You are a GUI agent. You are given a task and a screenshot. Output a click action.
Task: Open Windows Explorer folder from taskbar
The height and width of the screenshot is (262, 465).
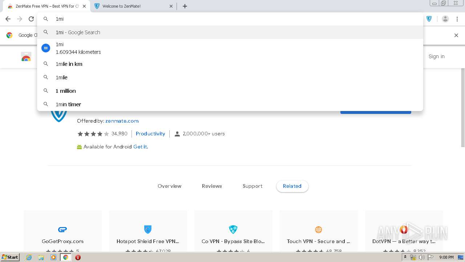(x=41, y=257)
